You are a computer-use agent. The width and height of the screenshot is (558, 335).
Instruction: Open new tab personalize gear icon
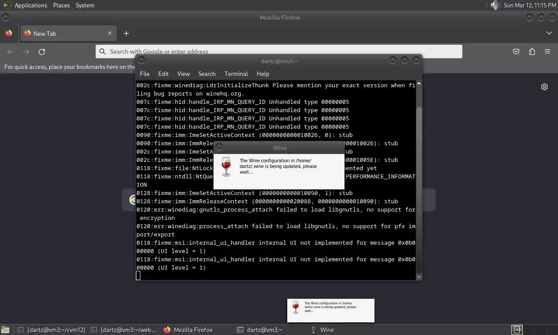pos(544,87)
